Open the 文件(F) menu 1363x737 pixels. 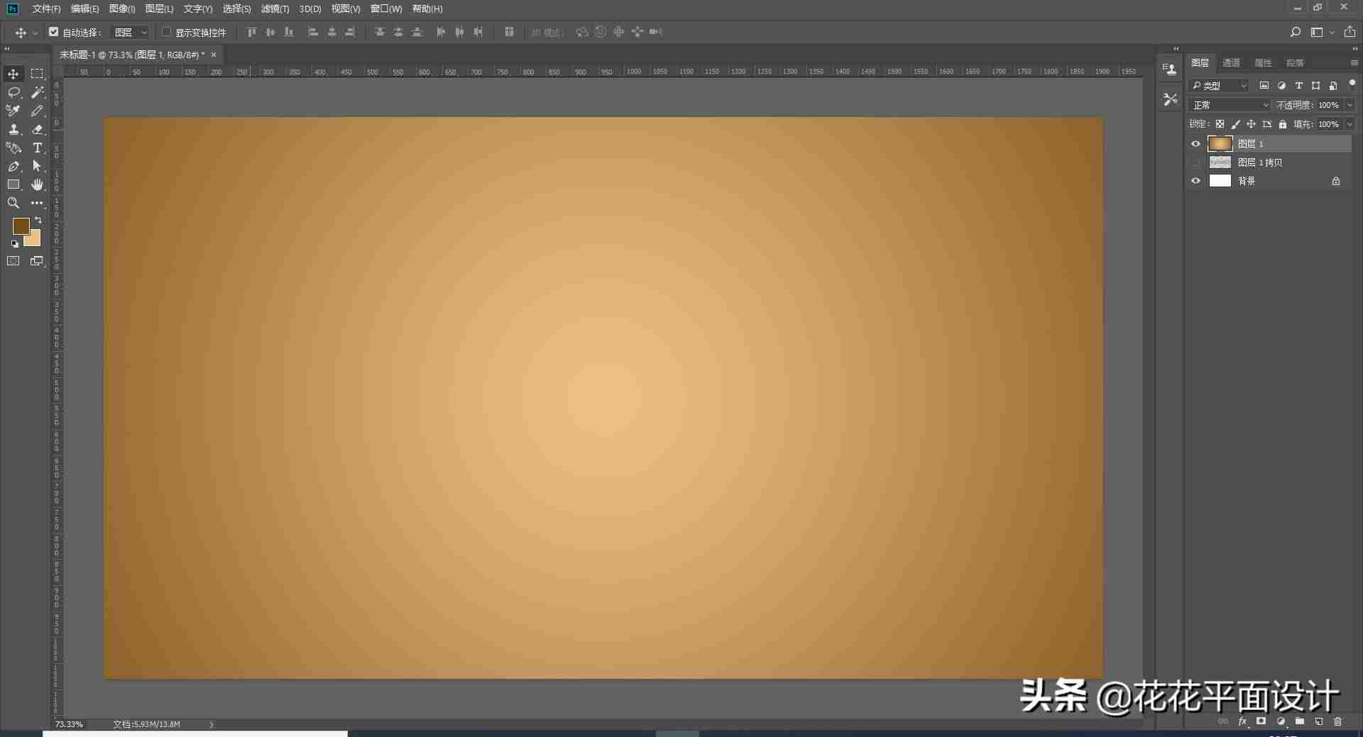[x=46, y=9]
